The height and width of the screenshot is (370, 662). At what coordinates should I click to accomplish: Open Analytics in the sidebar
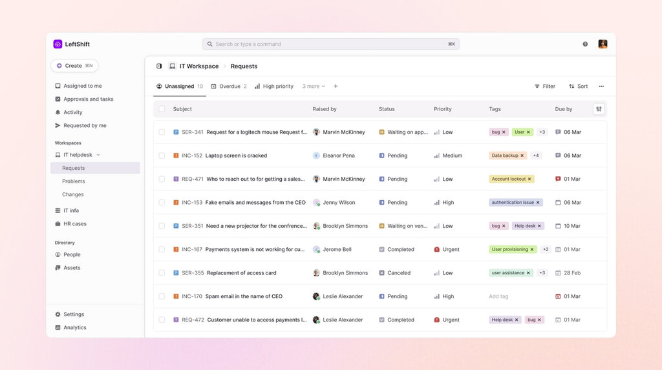74,327
